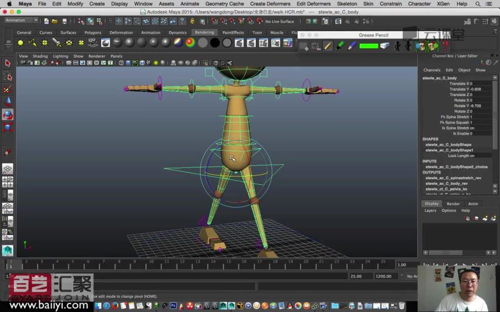This screenshot has height=312, width=500.
Task: Open the Animation menu set dropdown
Action: [x=22, y=20]
